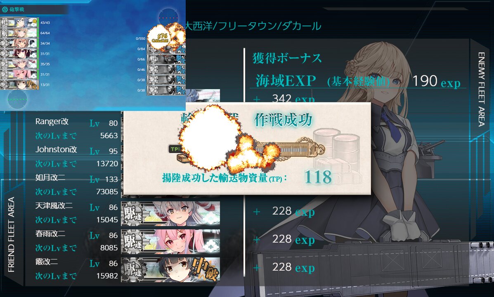This screenshot has height=297, width=494.
Task: Click the 中破 damage badge on 霰改二 banner
Action: tap(207, 269)
